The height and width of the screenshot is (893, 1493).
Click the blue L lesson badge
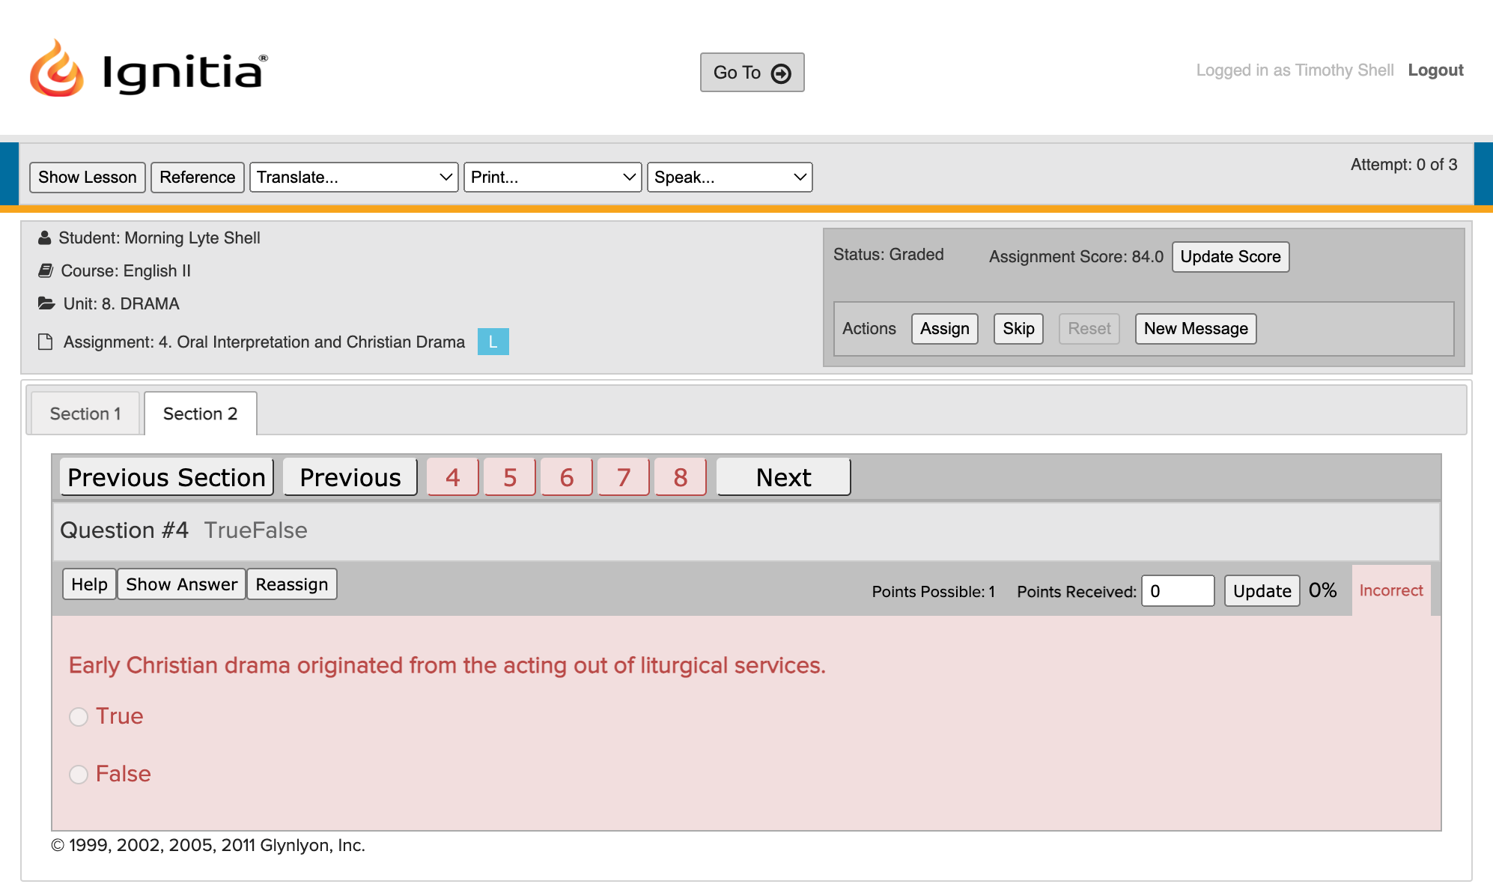click(493, 342)
